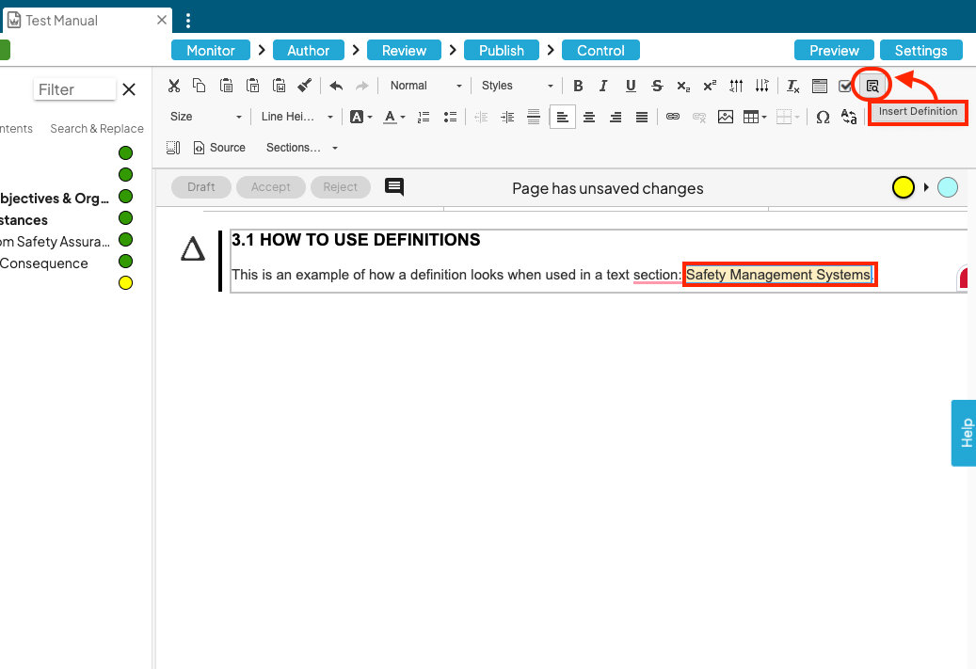The height and width of the screenshot is (669, 976).
Task: Insert a bulleted list
Action: [450, 117]
